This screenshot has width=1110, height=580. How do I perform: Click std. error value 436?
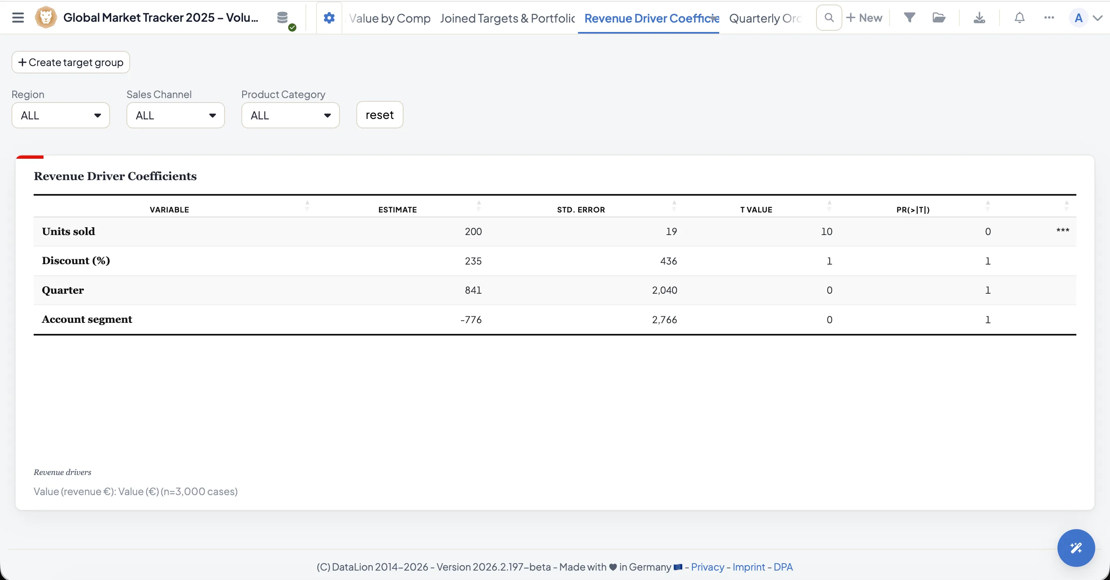click(669, 260)
